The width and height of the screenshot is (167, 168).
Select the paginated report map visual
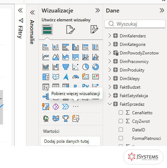point(46,107)
